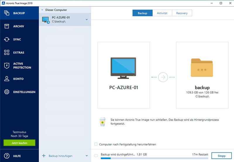The height and width of the screenshot is (162, 234).
Task: Switch to the Aktivität tab
Action: [x=162, y=13]
